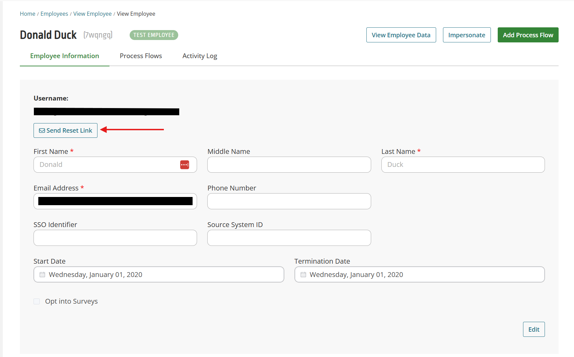The height and width of the screenshot is (357, 574).
Task: Click the TEST EMPLOYEE badge
Action: pos(154,35)
